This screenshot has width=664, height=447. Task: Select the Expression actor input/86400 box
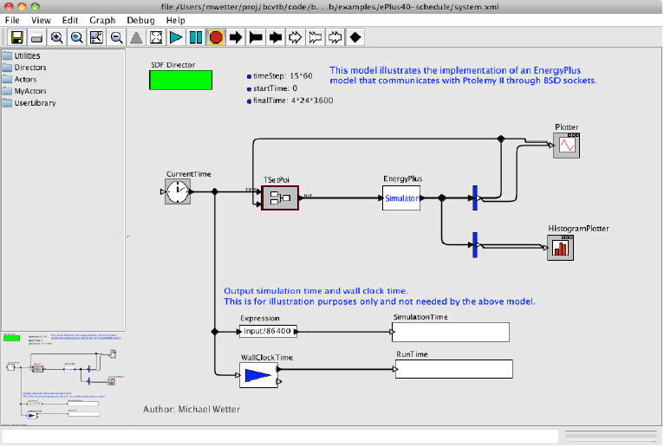click(268, 332)
